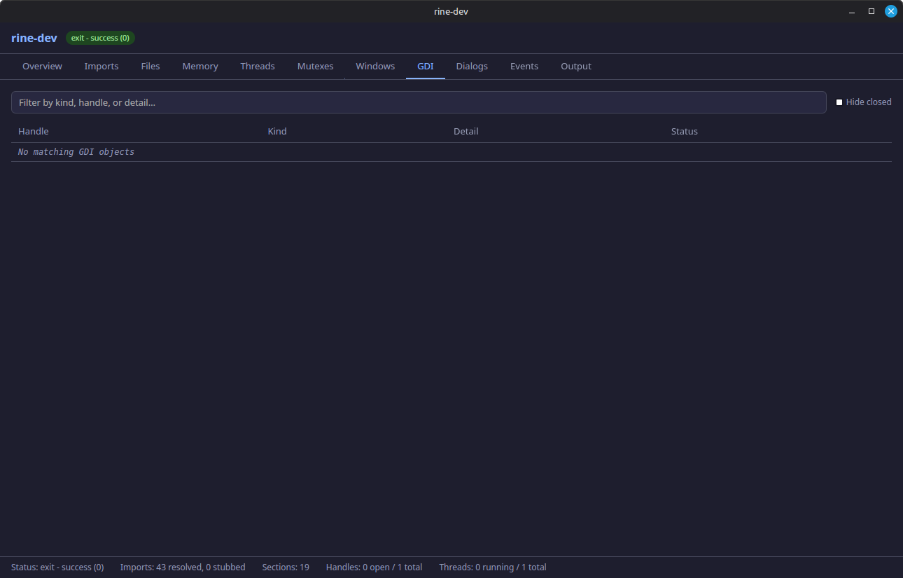Switch to the Overview tab
Image resolution: width=903 pixels, height=578 pixels.
(42, 66)
